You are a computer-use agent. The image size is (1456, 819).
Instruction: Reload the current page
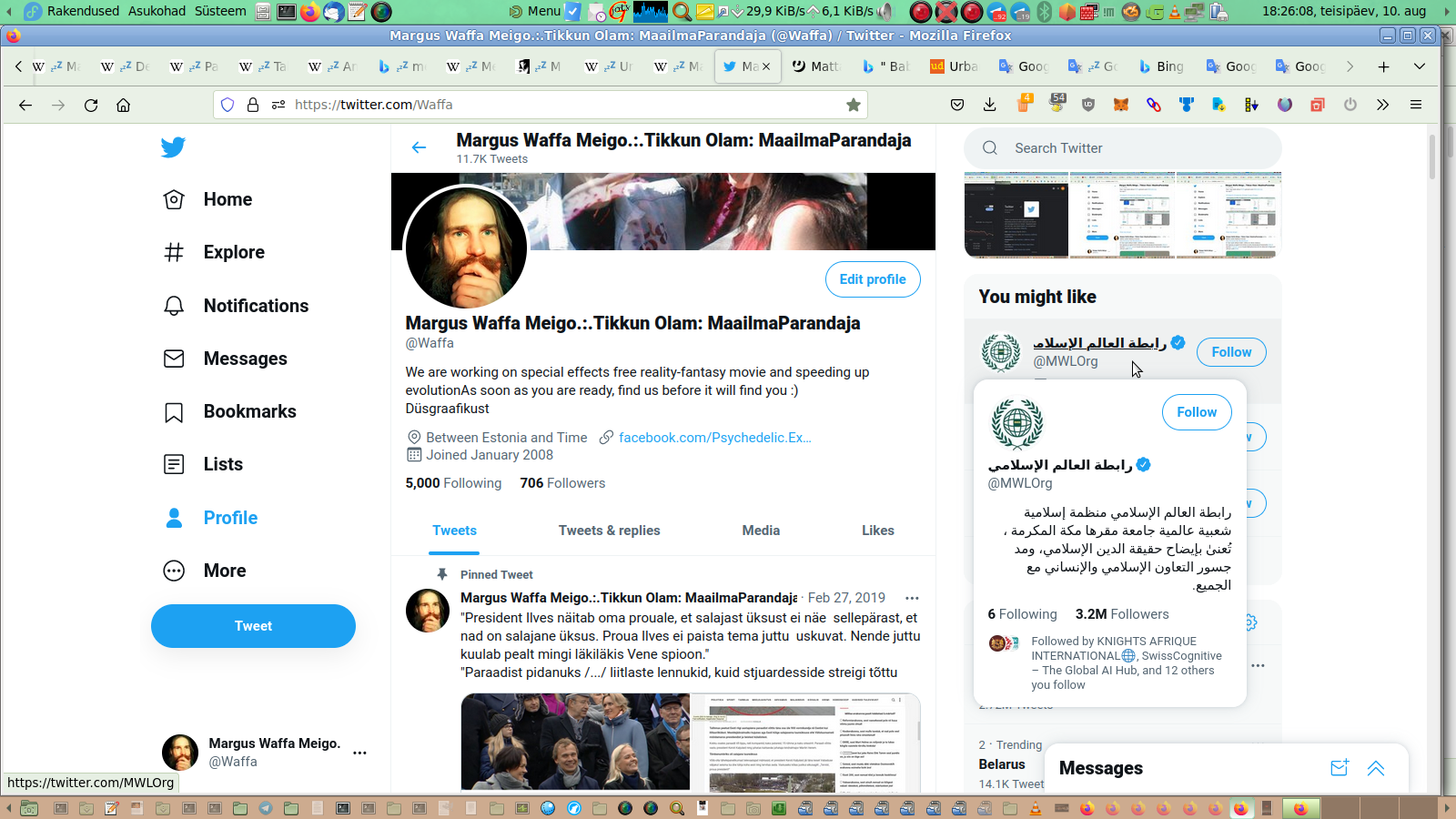pyautogui.click(x=91, y=105)
